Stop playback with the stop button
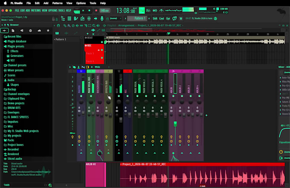This screenshot has height=188, width=290. [x=89, y=11]
